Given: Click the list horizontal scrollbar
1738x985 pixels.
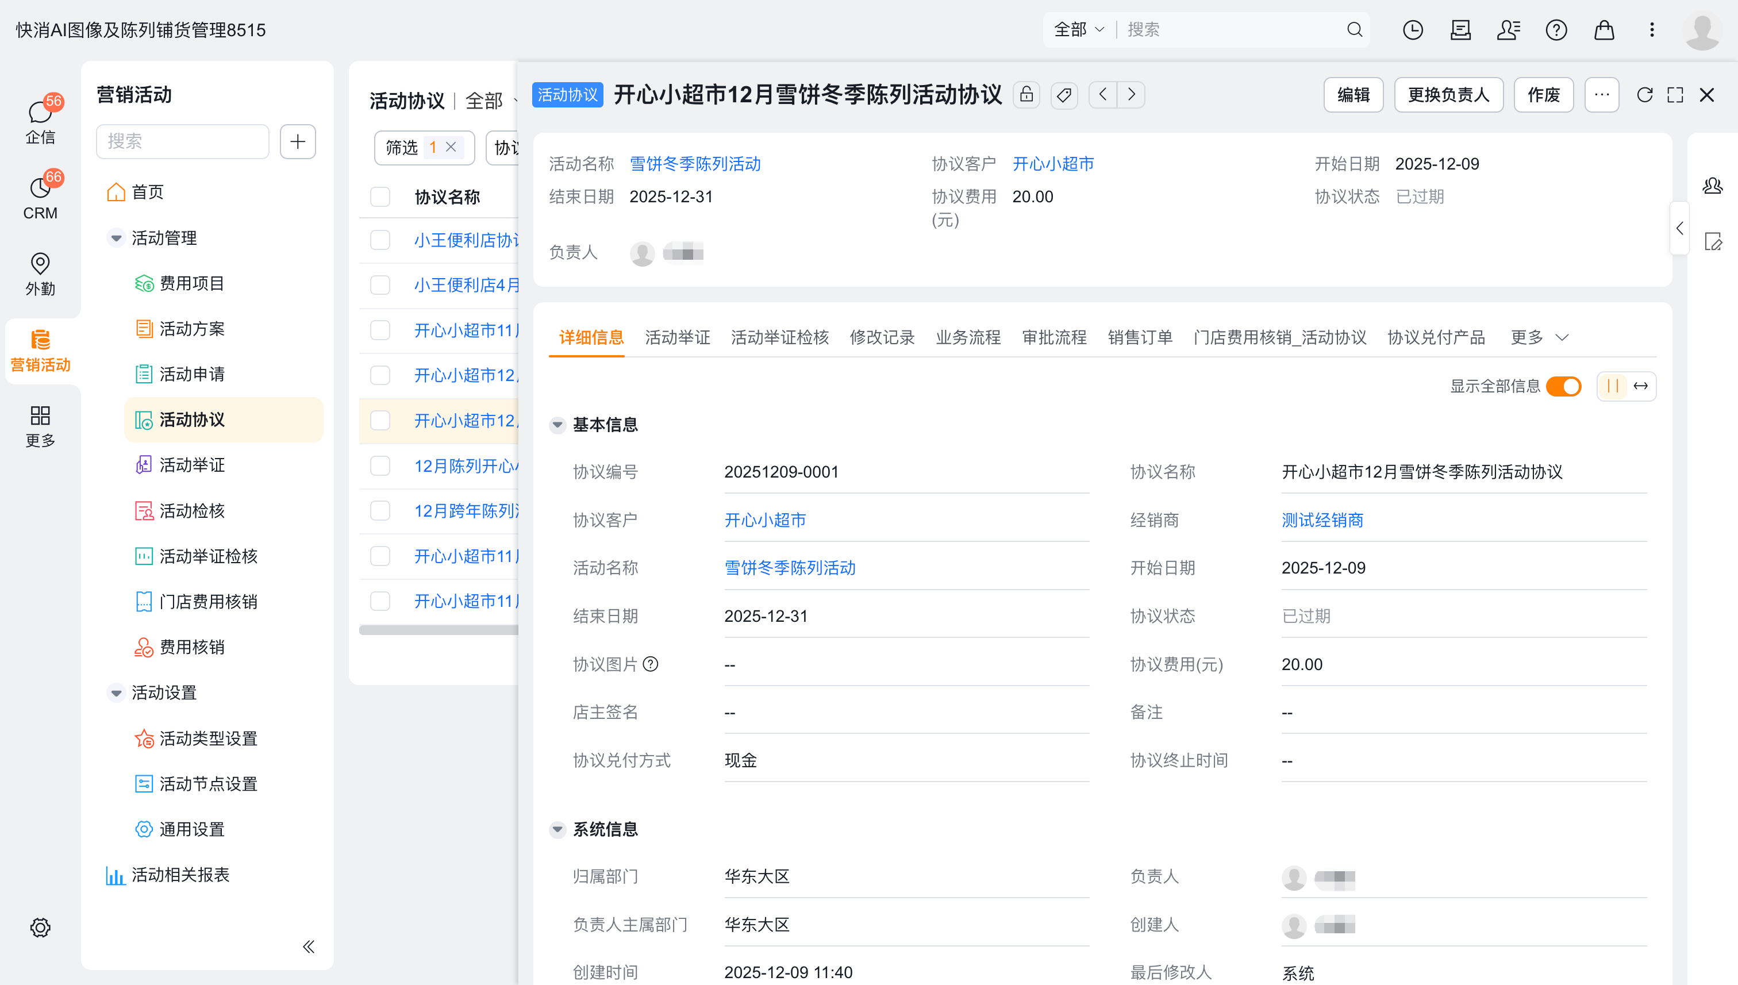Looking at the screenshot, I should click(439, 630).
